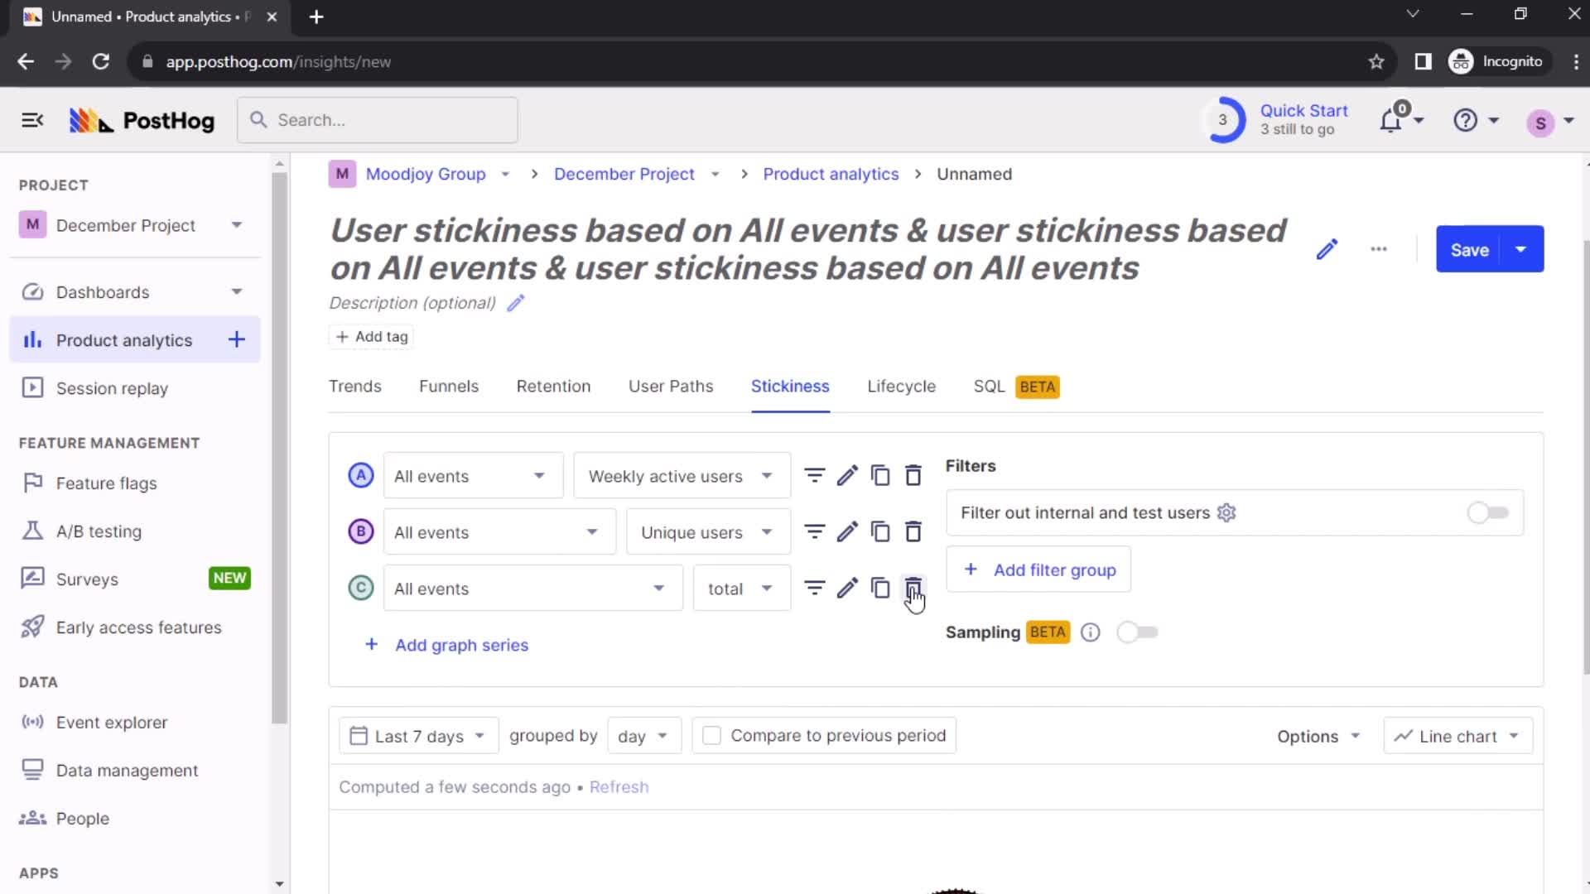Switch to the Trends tab
The width and height of the screenshot is (1590, 894).
pos(354,385)
